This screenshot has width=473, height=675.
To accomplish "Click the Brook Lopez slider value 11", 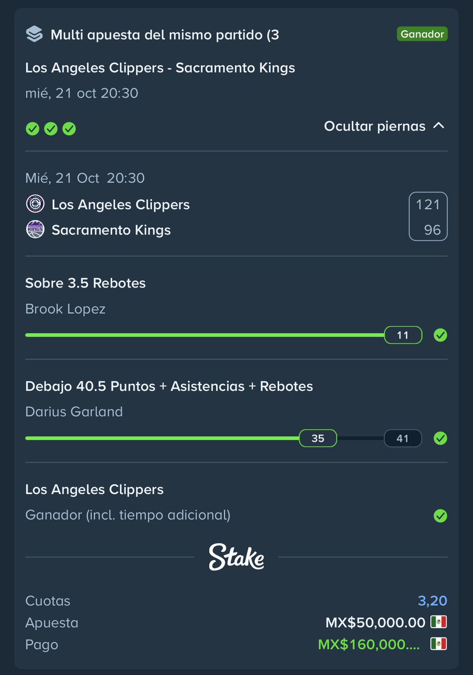I will [403, 335].
